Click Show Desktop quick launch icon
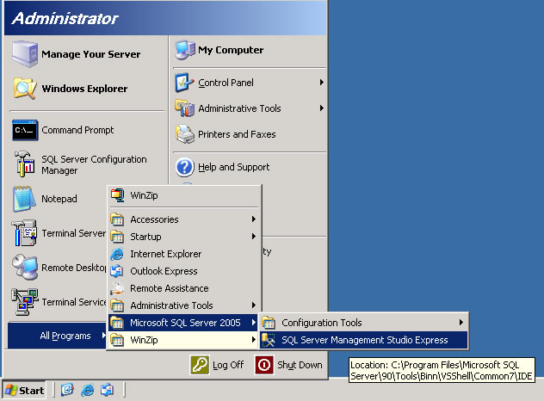The width and height of the screenshot is (544, 401). coord(67,391)
